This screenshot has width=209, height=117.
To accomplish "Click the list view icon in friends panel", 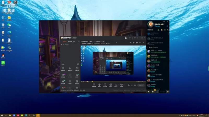I will pyautogui.click(x=165, y=30).
